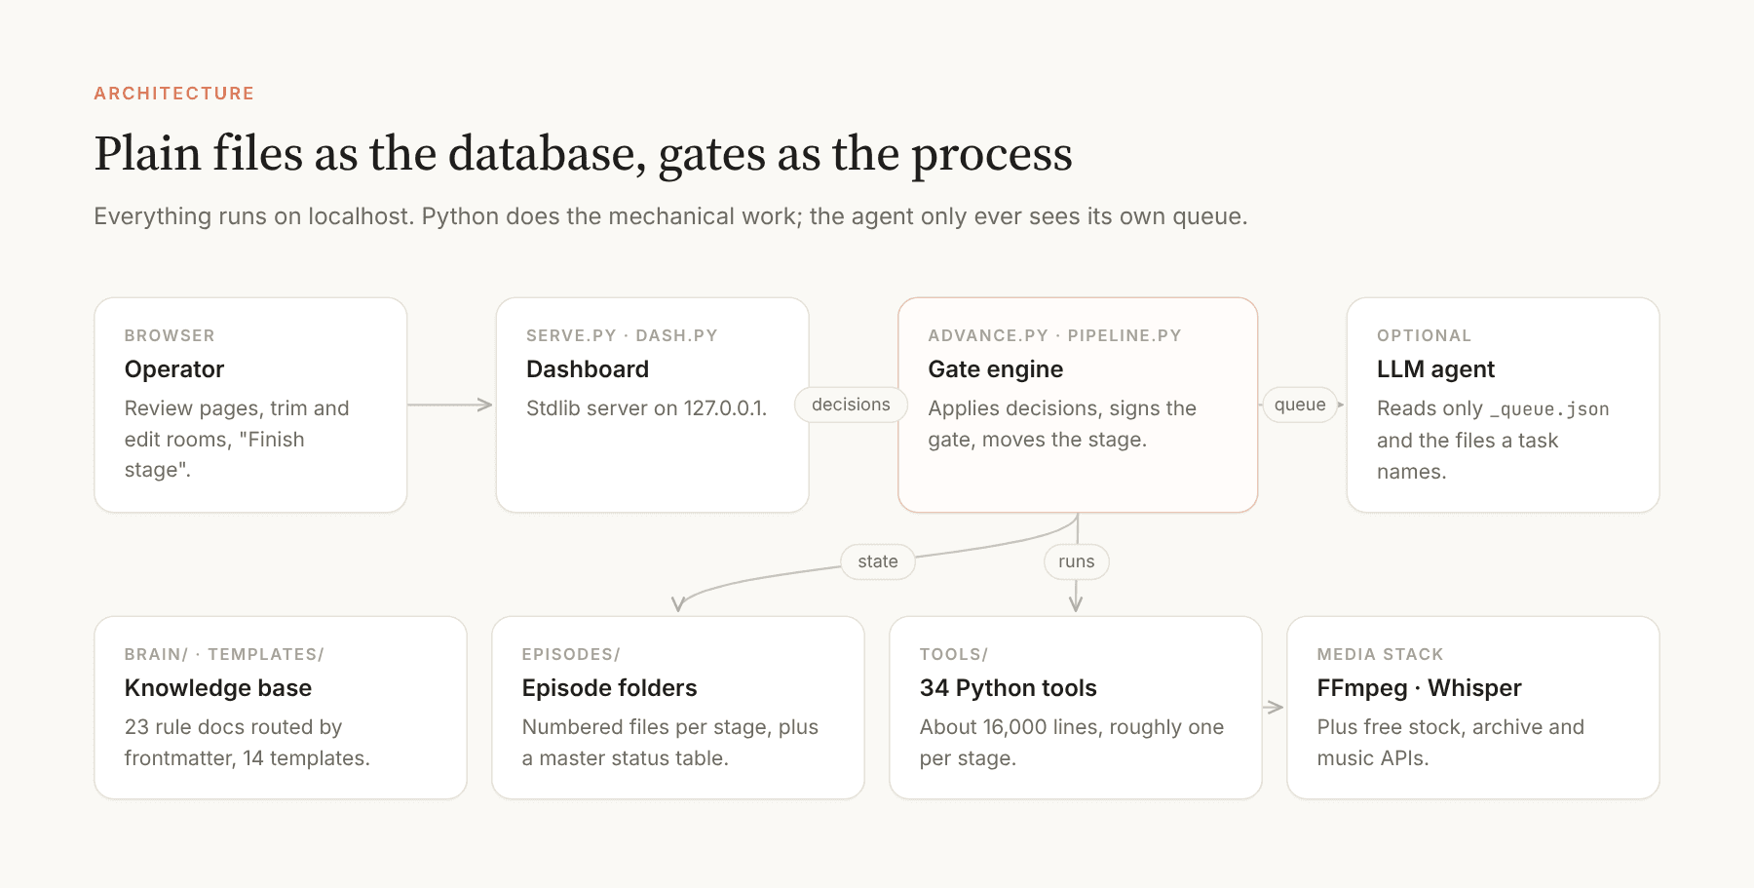Click the ADVANCE.PY · PIPELINE.PY label
Screen dimensions: 1754x888
click(x=1054, y=335)
